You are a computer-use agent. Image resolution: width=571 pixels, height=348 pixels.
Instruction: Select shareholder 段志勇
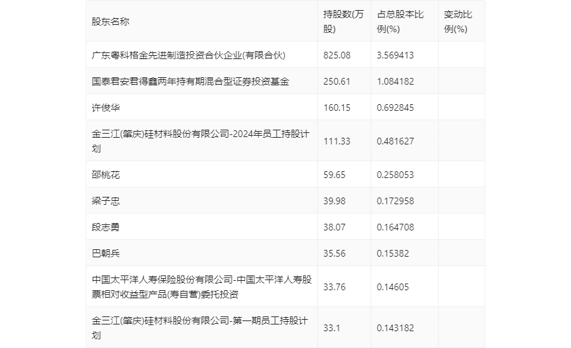(x=105, y=227)
